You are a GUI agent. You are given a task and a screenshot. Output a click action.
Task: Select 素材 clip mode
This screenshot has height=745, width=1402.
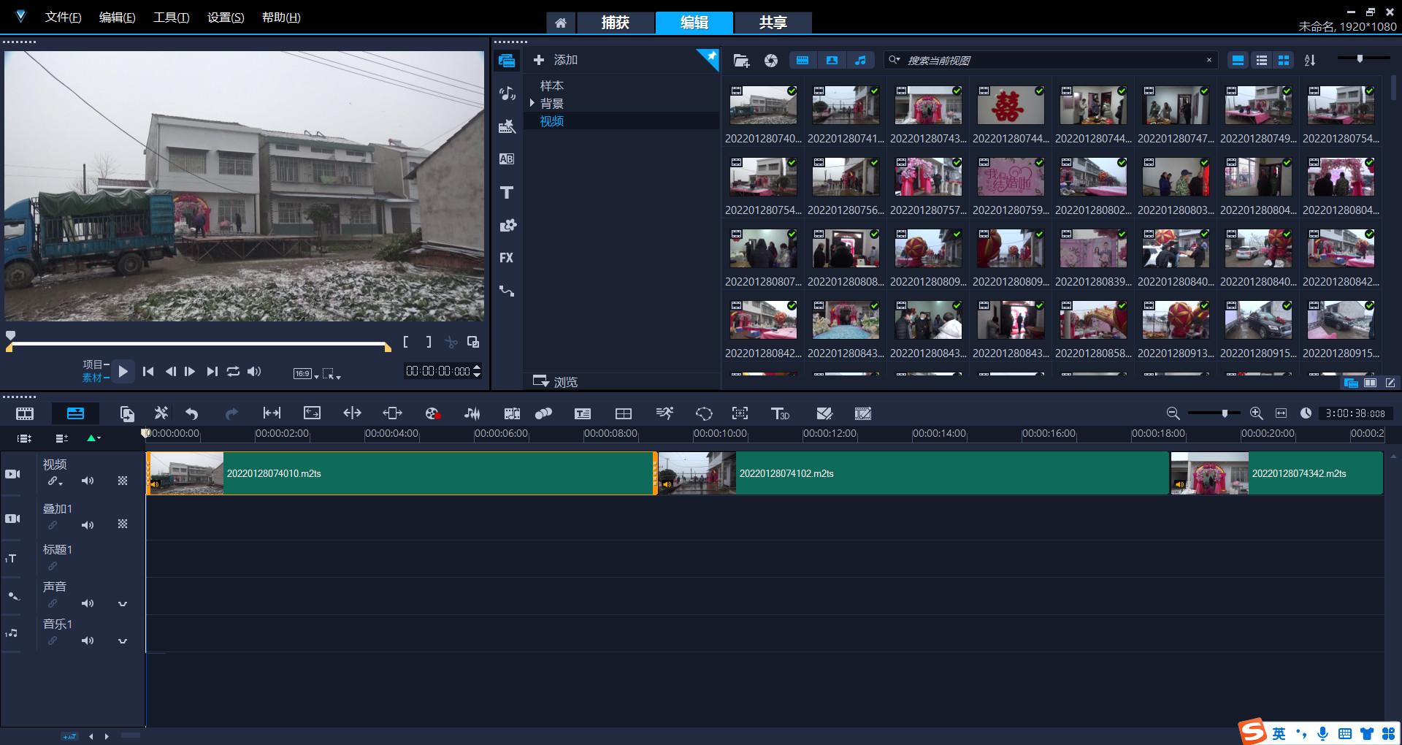[x=92, y=378]
